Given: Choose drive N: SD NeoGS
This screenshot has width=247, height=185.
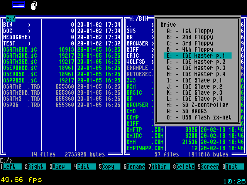Looking at the screenshot, I should [197, 111].
